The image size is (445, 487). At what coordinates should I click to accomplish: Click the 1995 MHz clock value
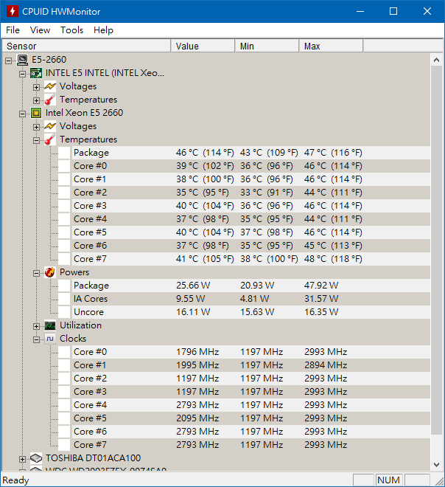[x=197, y=365]
